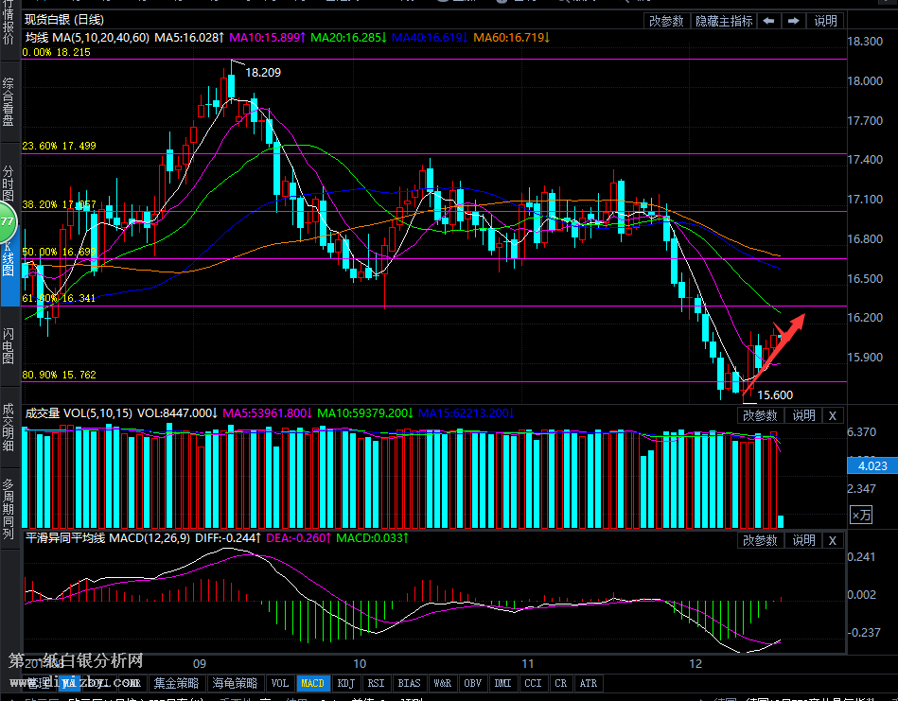Select the 集金策略 tab
Image resolution: width=898 pixels, height=701 pixels.
click(177, 683)
